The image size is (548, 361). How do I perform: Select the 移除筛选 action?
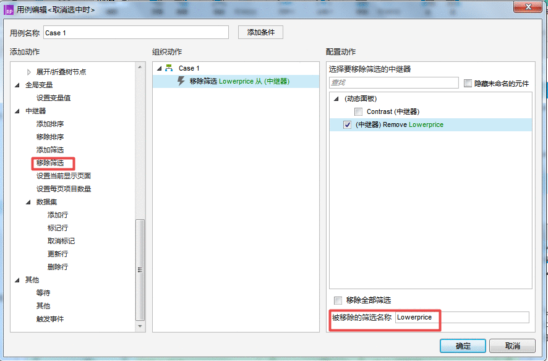pyautogui.click(x=50, y=163)
